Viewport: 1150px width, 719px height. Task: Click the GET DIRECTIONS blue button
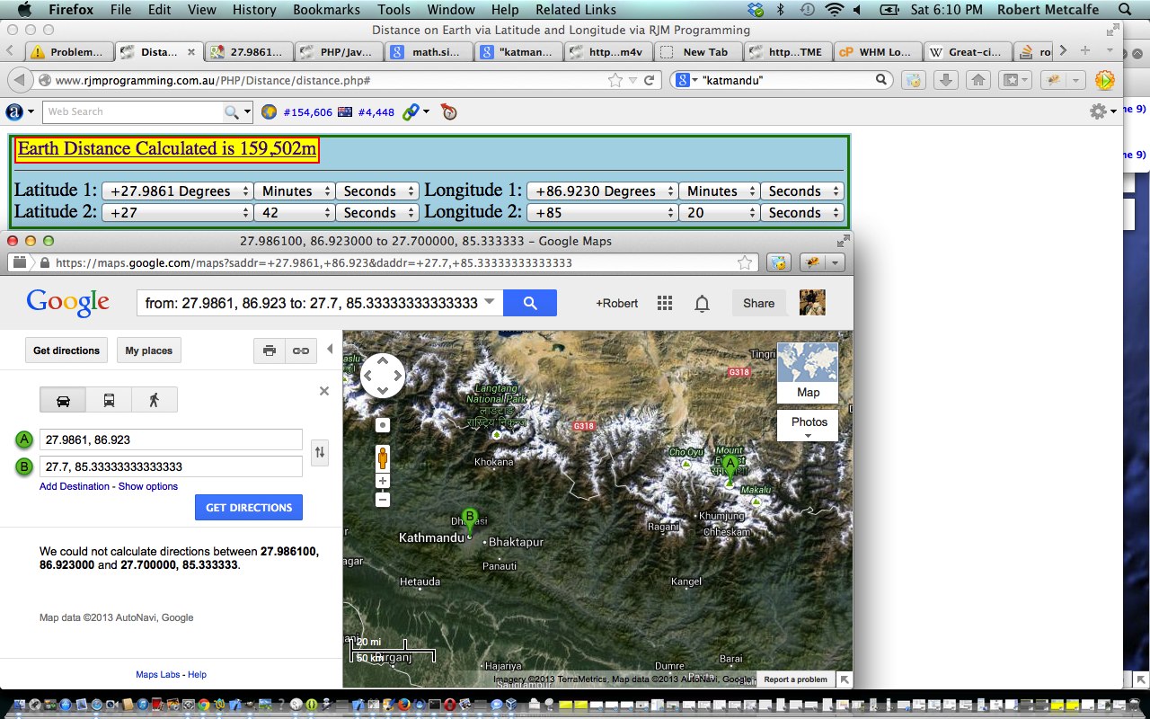249,507
